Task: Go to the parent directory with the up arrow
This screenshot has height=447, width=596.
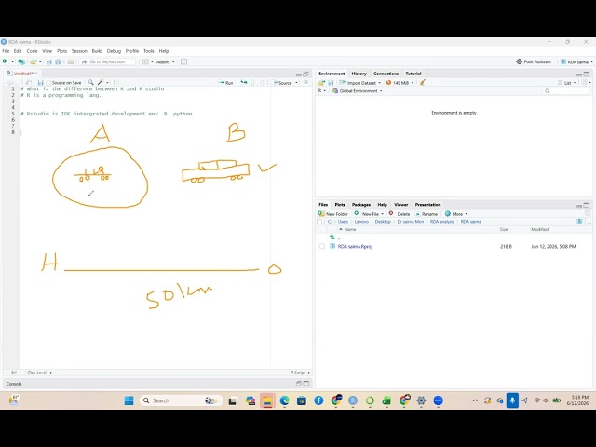Action: 332,237
